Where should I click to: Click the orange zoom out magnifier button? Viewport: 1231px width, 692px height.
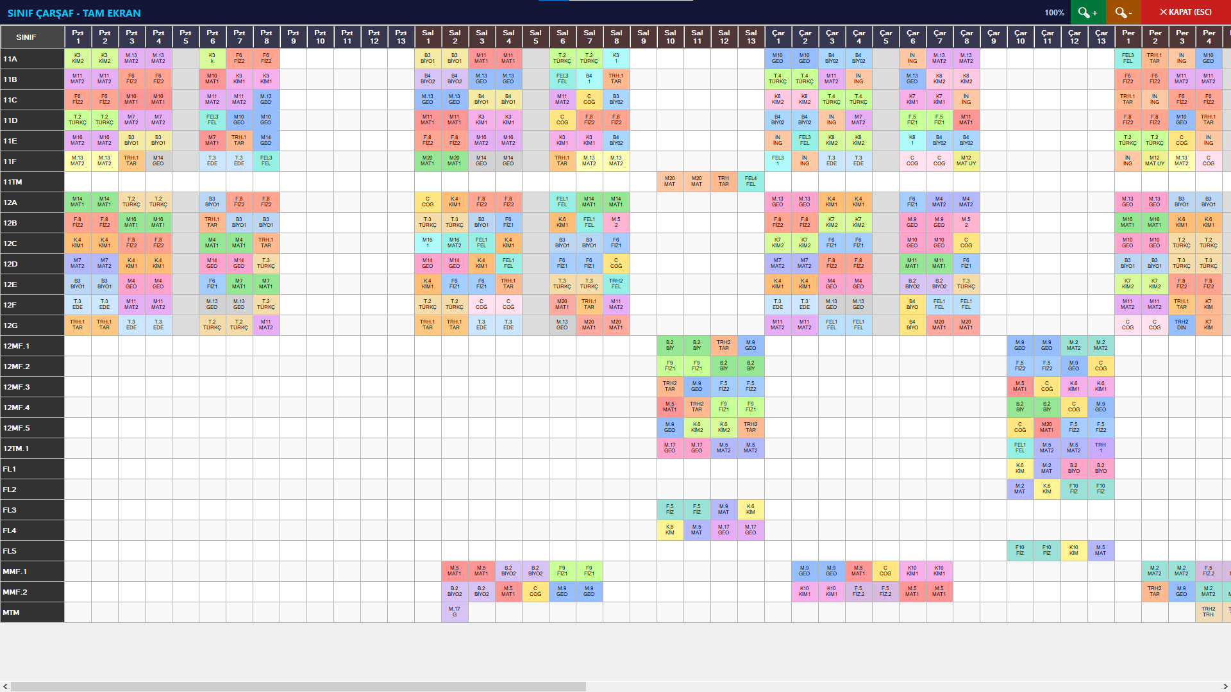point(1123,12)
